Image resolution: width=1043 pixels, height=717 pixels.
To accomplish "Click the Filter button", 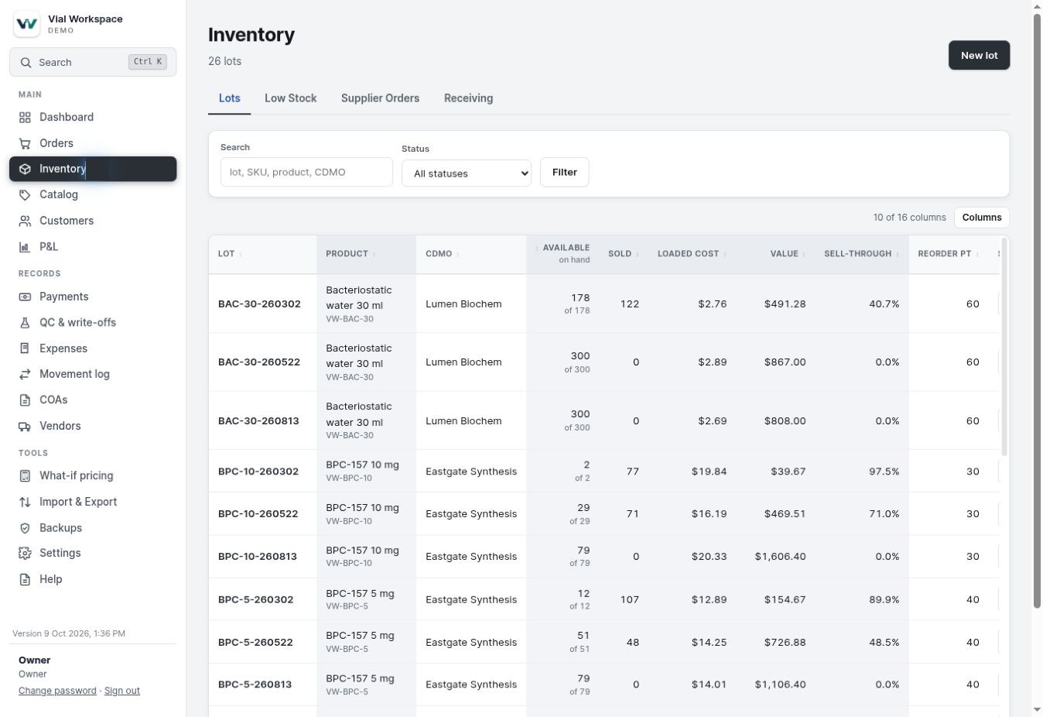I will (x=564, y=172).
